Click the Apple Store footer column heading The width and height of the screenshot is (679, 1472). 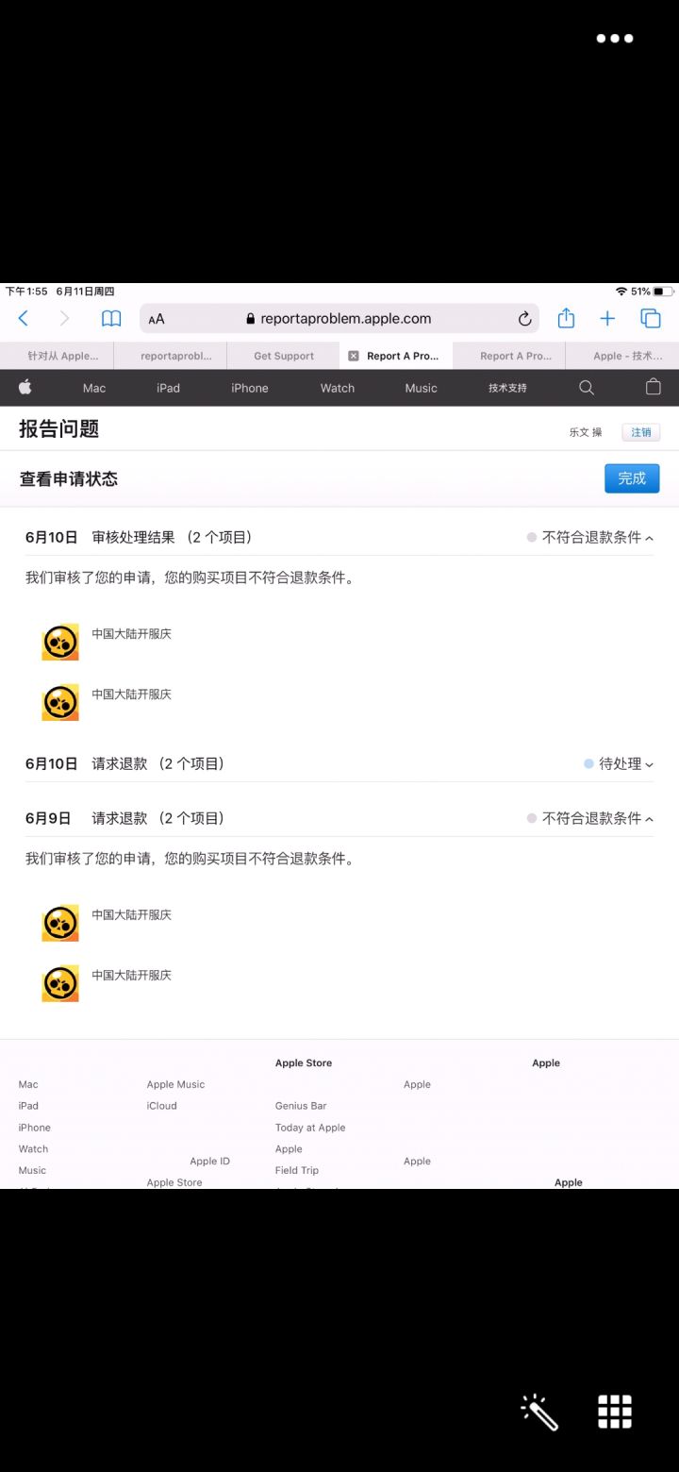[x=304, y=1063]
